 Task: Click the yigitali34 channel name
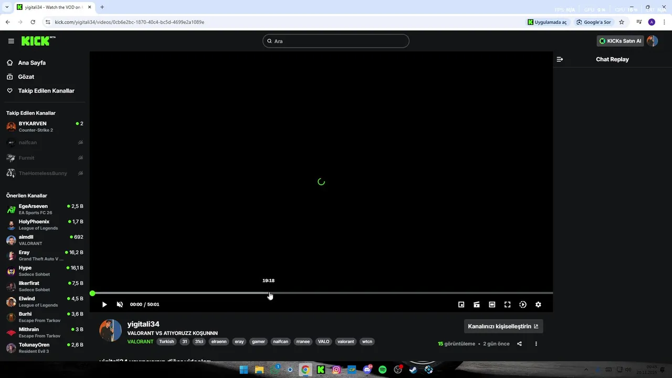coord(143,324)
